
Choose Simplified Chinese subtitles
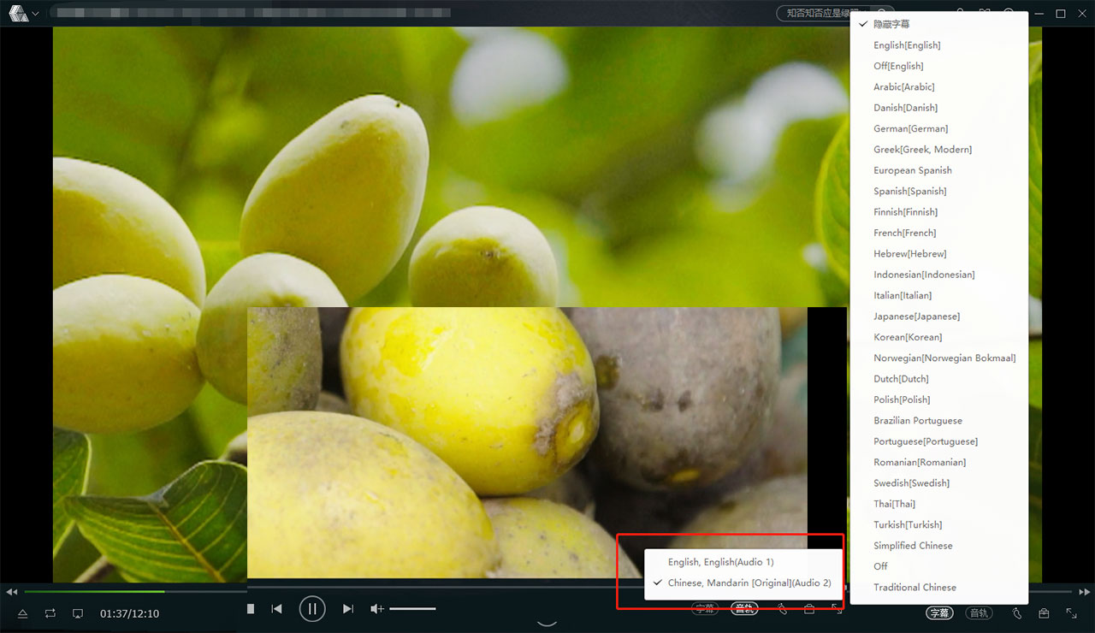point(913,546)
